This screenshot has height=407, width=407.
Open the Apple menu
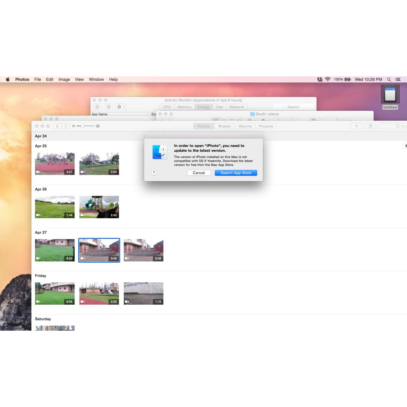click(8, 79)
